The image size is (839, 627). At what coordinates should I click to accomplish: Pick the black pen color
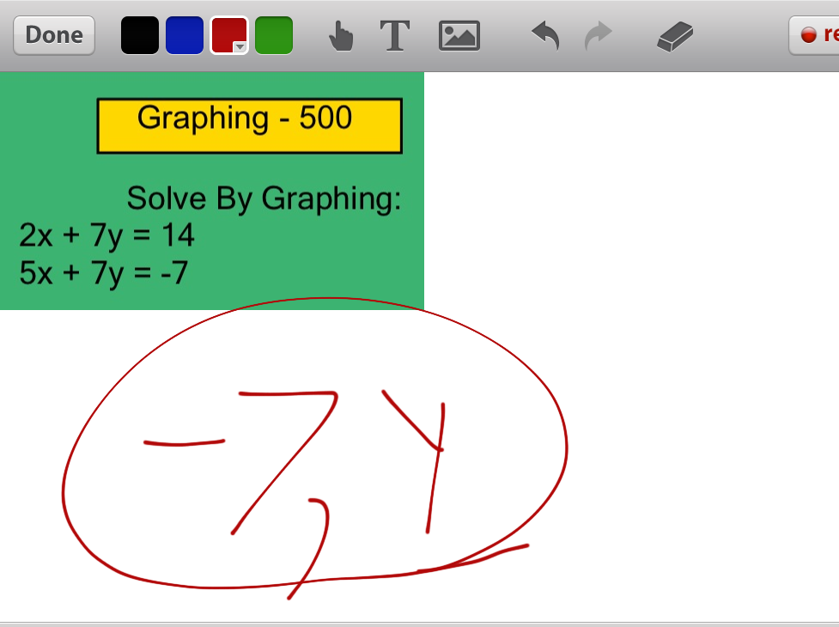pyautogui.click(x=140, y=35)
